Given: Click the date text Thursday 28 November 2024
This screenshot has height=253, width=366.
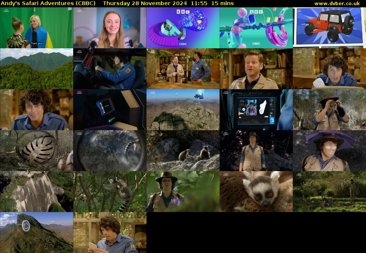Looking at the screenshot, I should coord(145,3).
